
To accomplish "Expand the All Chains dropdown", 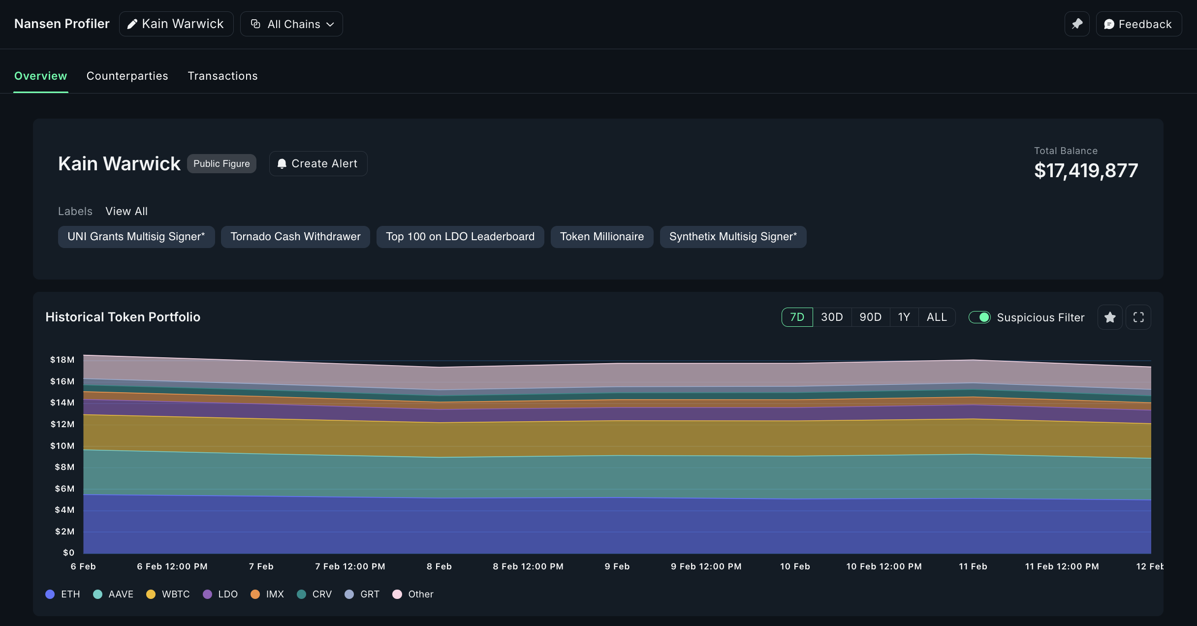I will click(x=291, y=24).
